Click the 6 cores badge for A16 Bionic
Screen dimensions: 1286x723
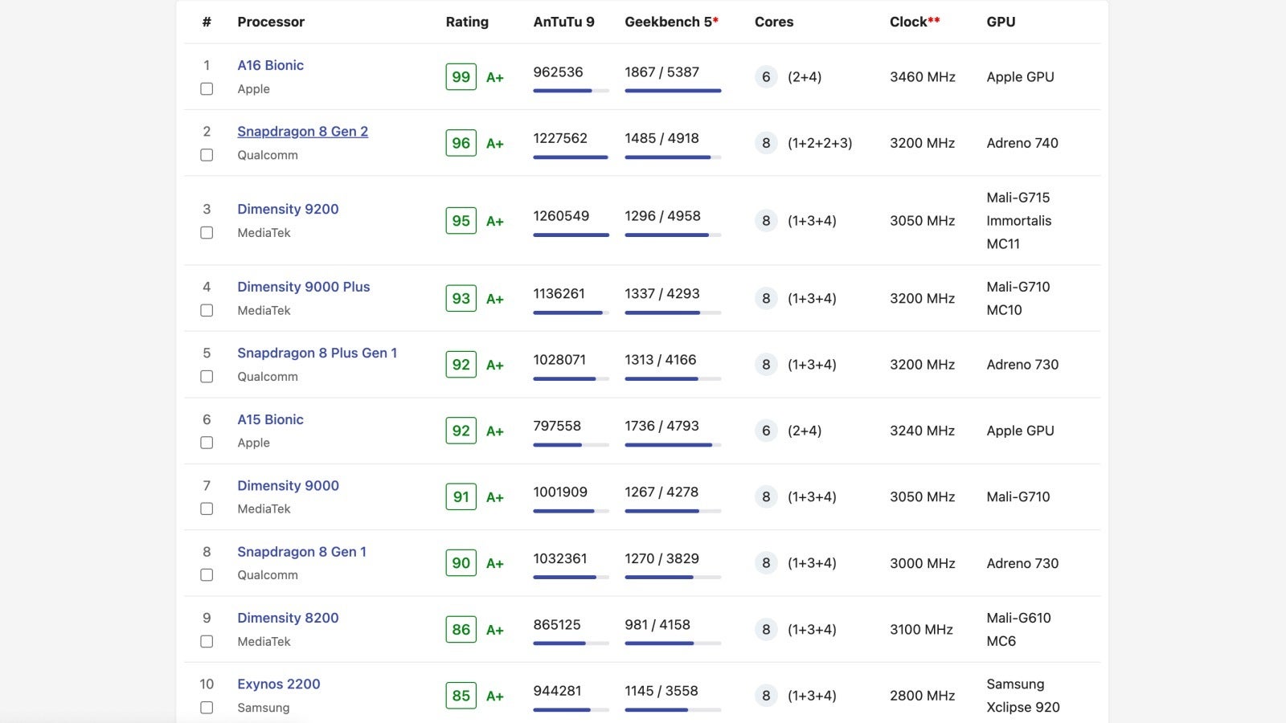766,77
